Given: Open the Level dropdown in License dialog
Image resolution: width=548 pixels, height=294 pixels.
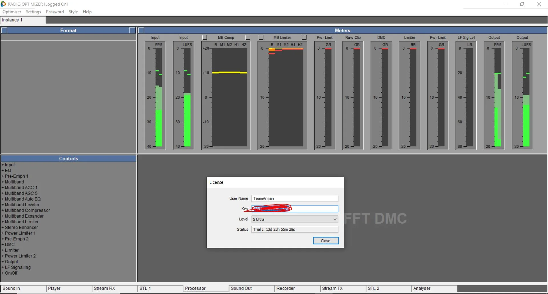Looking at the screenshot, I should (x=295, y=219).
